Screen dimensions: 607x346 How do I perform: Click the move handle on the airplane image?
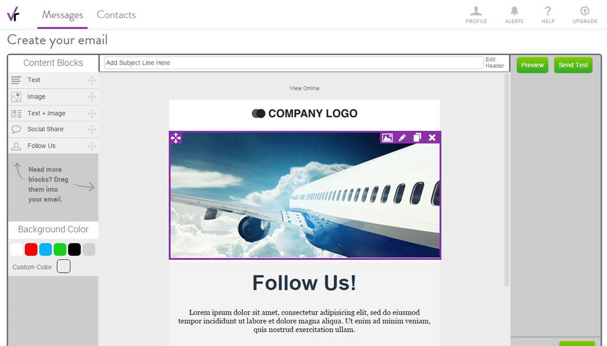point(175,138)
